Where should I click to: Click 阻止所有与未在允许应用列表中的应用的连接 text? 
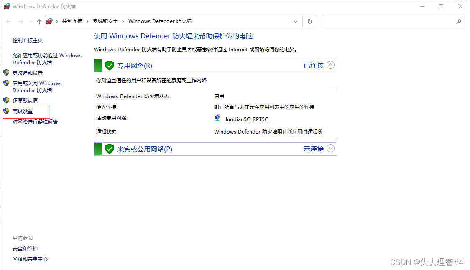(264, 107)
